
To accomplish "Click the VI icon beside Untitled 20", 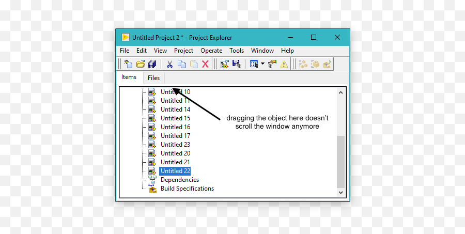I will pyautogui.click(x=152, y=153).
